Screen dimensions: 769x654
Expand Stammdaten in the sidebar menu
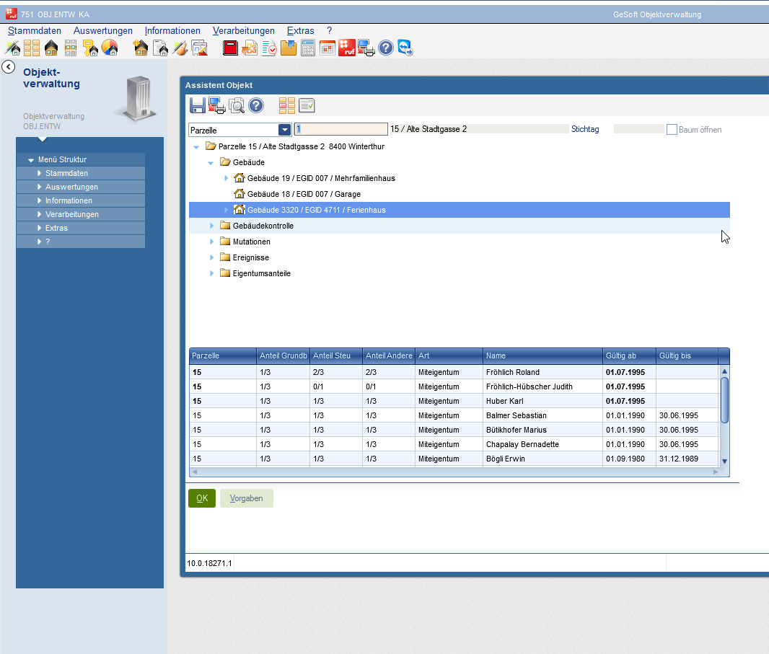39,173
